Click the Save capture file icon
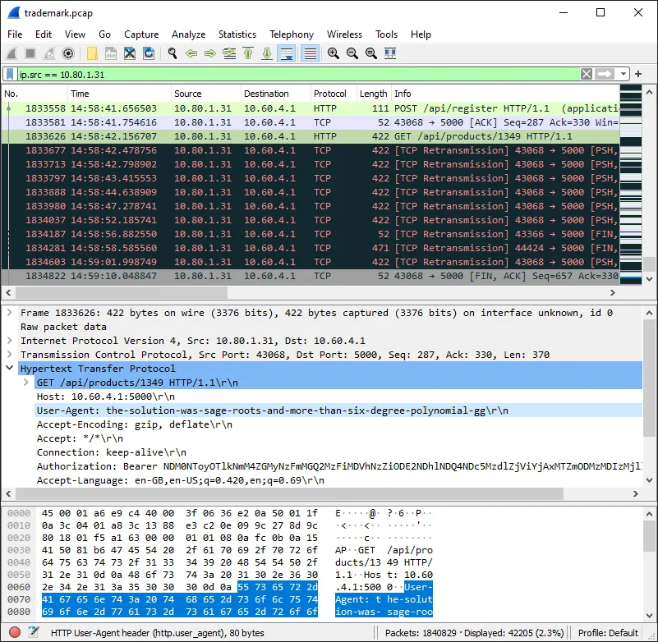Screen dimensions: 658x642 [x=111, y=53]
